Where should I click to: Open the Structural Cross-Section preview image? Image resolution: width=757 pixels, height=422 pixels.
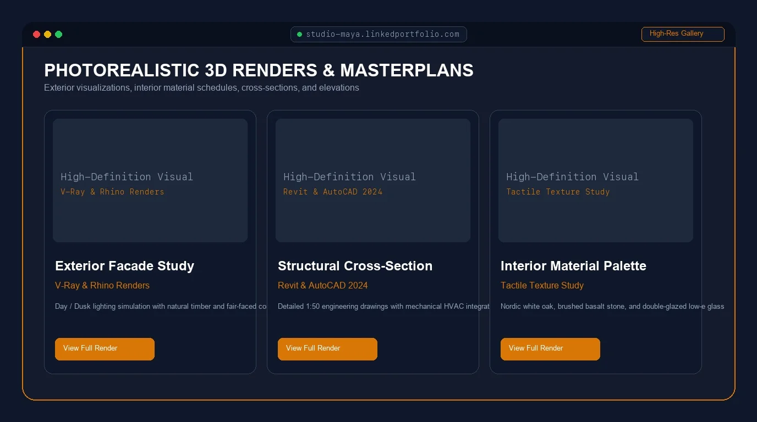click(x=373, y=180)
